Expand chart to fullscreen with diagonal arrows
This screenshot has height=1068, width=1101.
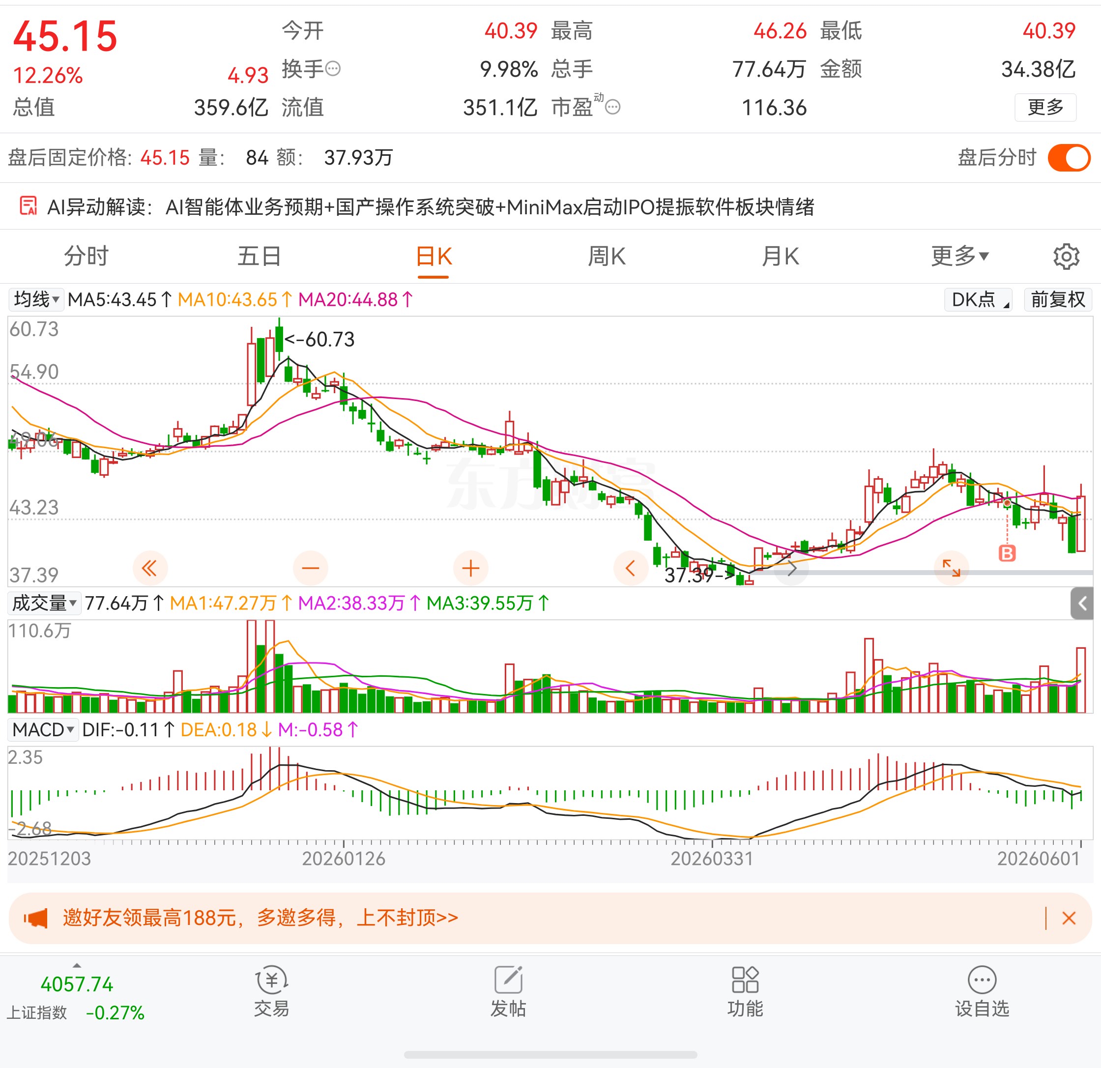pos(951,568)
